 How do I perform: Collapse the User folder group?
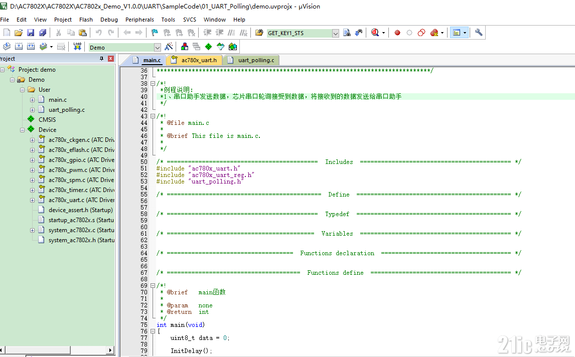pos(22,90)
